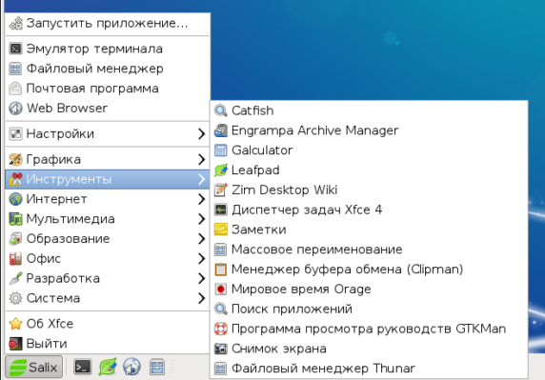
Task: Expand the Разработка submenu arrow
Action: [201, 279]
